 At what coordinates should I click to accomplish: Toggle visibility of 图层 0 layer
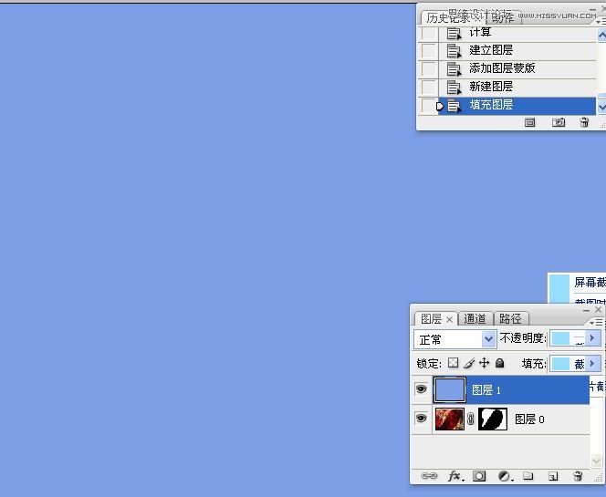(x=421, y=419)
